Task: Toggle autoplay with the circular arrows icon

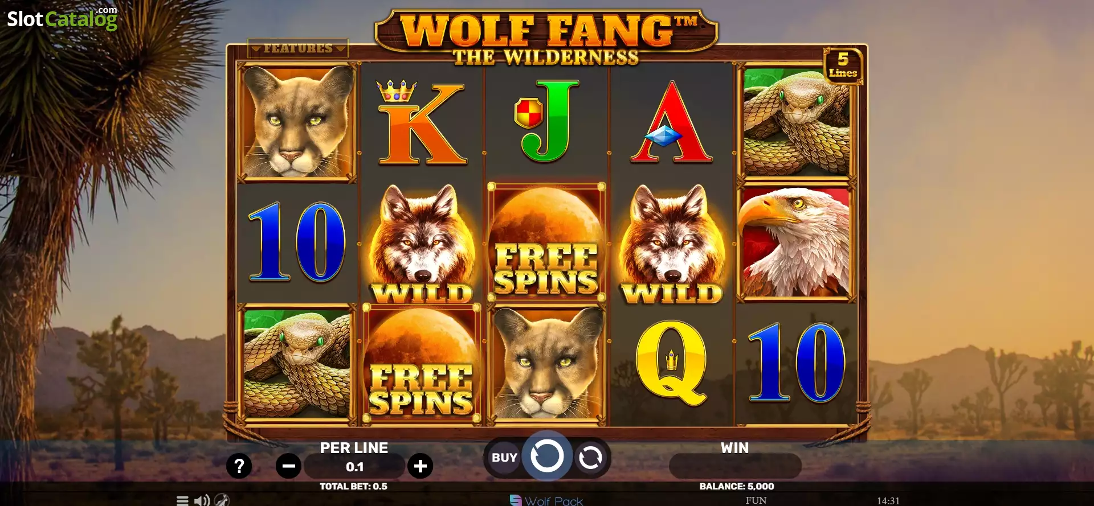Action: [x=590, y=458]
